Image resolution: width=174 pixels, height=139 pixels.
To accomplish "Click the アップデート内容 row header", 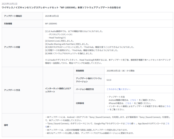I will click(x=12, y=47).
